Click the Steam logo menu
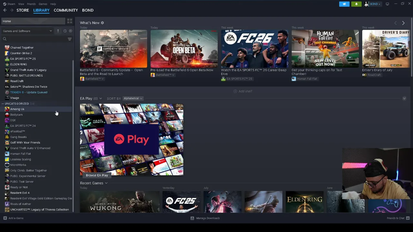Screen dimensions: 413x232 (x=9, y=4)
